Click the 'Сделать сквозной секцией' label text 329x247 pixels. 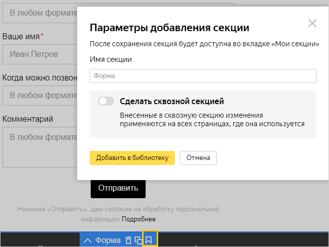pos(172,101)
